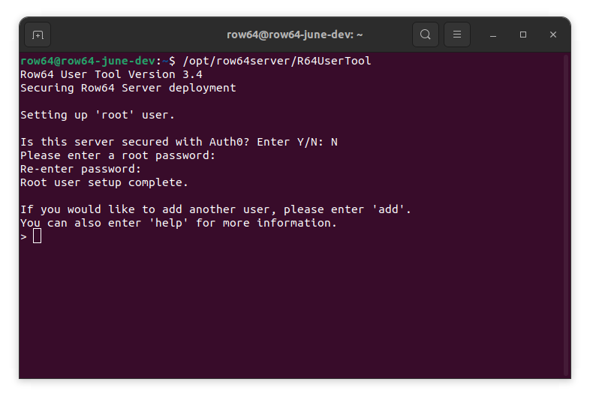This screenshot has height=400, width=590.
Task: Open the hamburger main menu
Action: point(457,35)
